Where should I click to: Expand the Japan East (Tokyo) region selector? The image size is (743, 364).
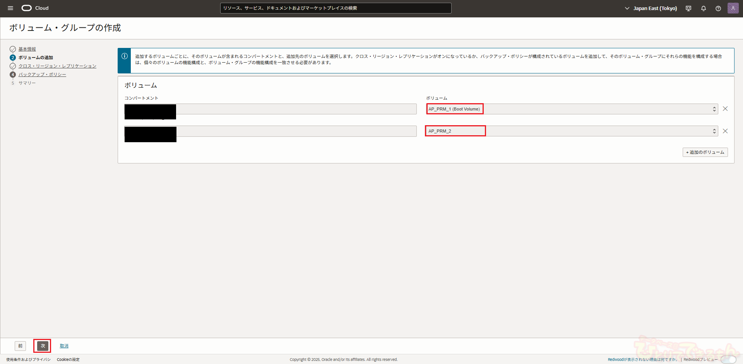point(651,9)
